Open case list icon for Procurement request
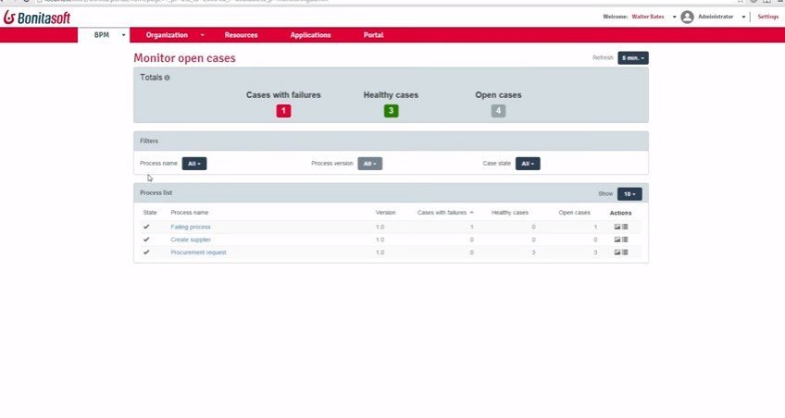This screenshot has width=785, height=418. tap(625, 252)
